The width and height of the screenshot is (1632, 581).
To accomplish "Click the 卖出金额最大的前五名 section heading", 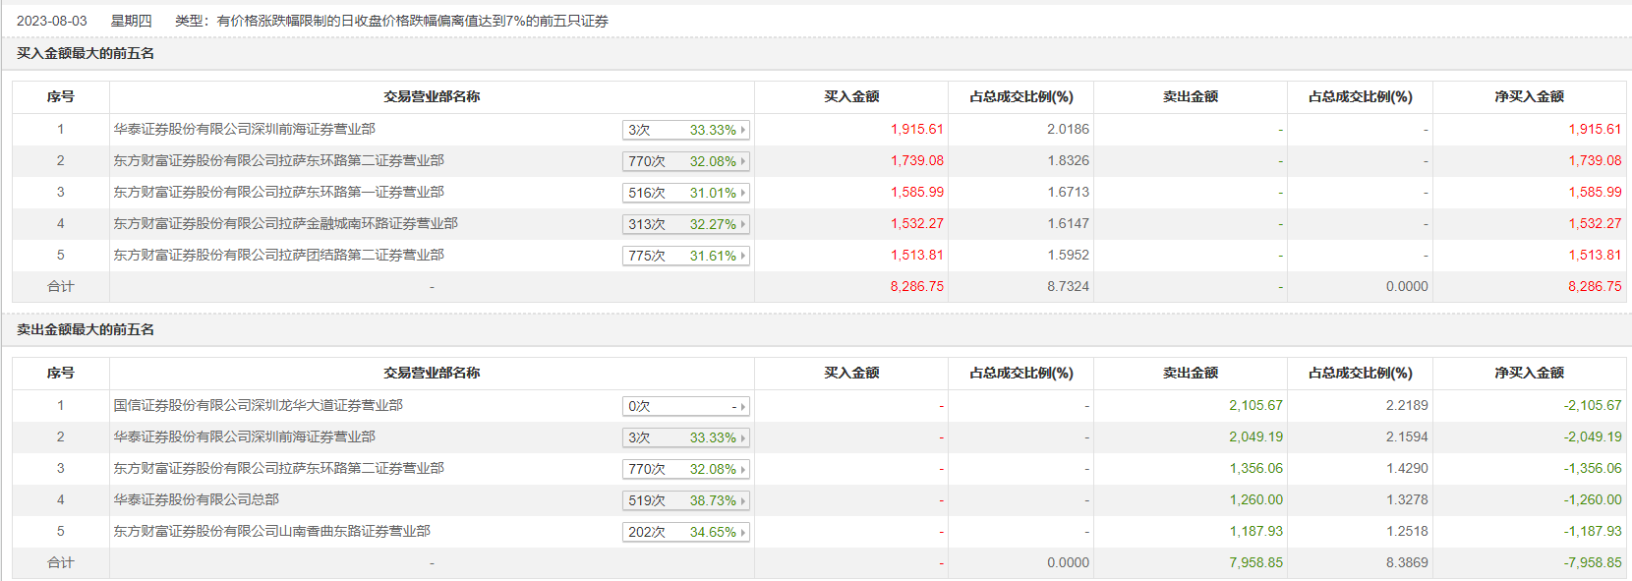I will click(x=86, y=329).
